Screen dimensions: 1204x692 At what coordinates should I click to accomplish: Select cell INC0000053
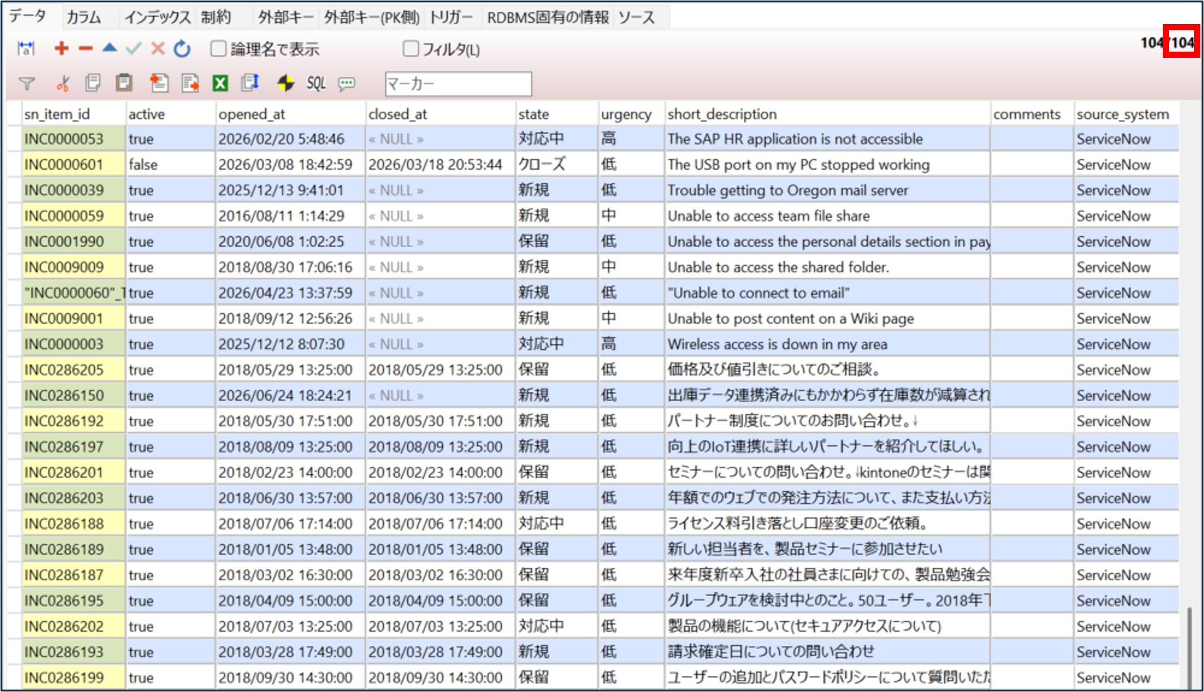click(73, 139)
